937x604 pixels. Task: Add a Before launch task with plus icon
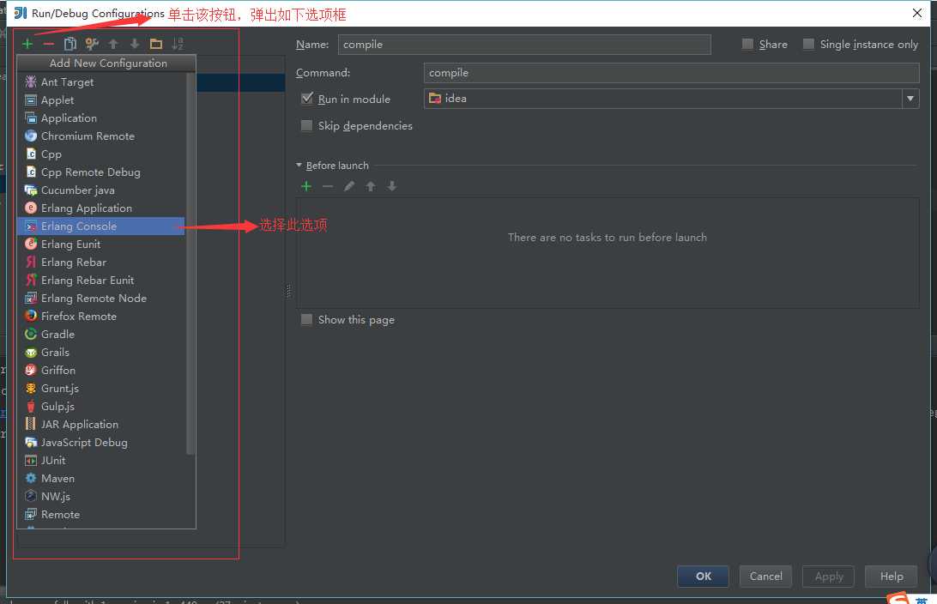pyautogui.click(x=306, y=186)
